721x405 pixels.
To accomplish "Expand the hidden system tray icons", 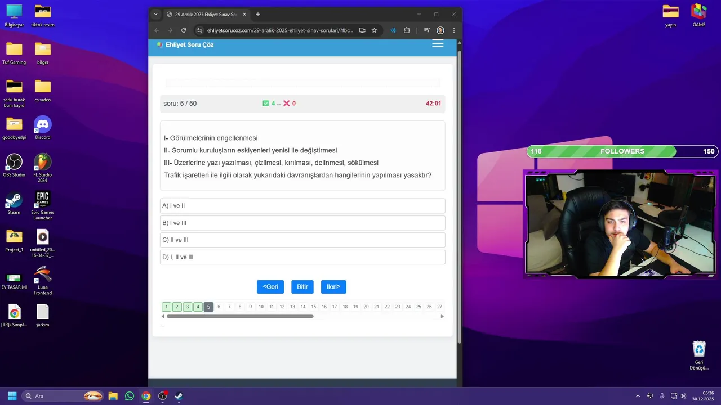I will click(638, 396).
